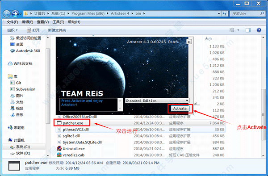Viewport: 268px width, 176px height.
Task: Open the 组织 dropdown in toolbar
Action: coord(13,30)
